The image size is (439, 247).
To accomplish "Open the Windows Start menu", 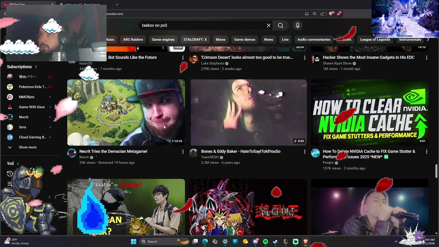I will pos(133,242).
